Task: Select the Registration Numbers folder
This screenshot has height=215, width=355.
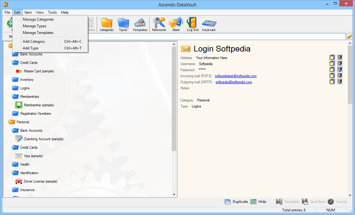Action: 31,114
